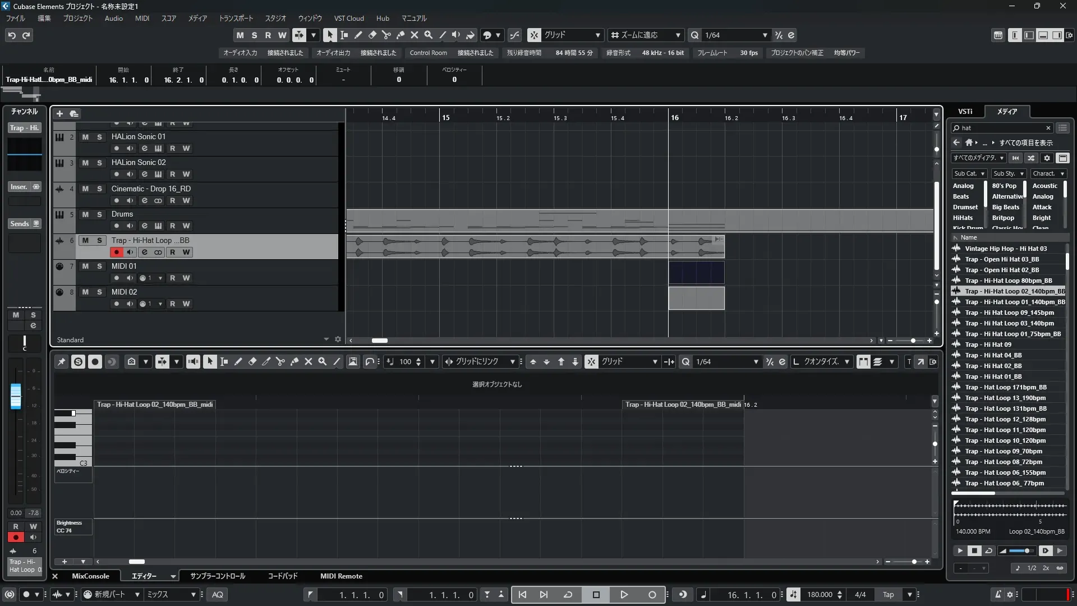Expand the ズームに適応 grid type dropdown

point(678,35)
